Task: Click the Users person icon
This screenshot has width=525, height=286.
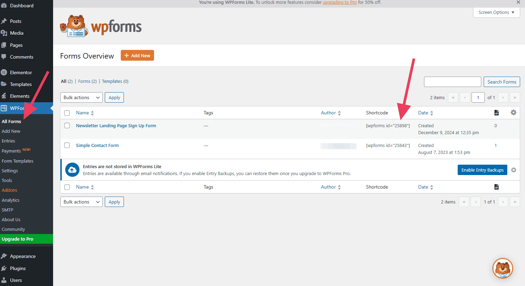Action: click(4, 280)
